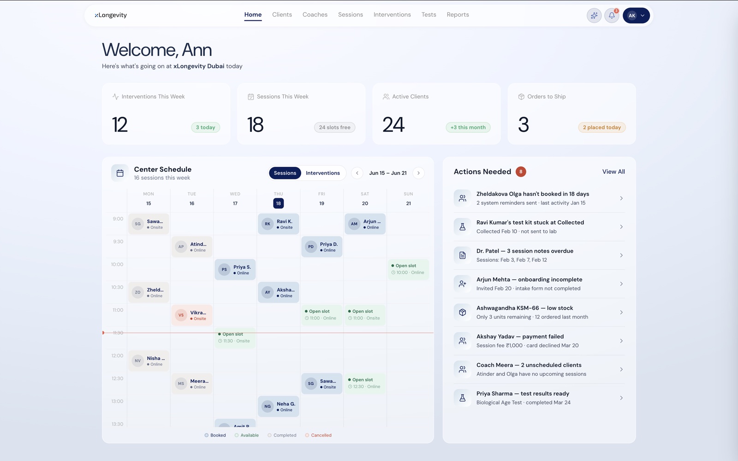Image resolution: width=738 pixels, height=461 pixels.
Task: Open Ravi K. Onsite session at 9:00
Action: pos(279,224)
